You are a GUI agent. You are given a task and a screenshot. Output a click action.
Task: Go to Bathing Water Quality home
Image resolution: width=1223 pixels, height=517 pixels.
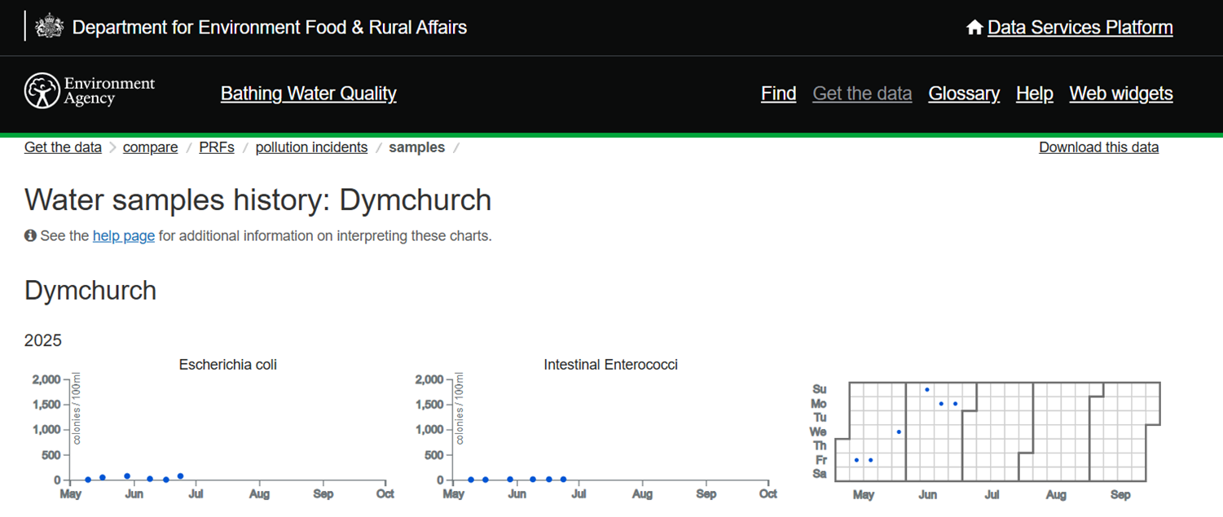pos(309,94)
